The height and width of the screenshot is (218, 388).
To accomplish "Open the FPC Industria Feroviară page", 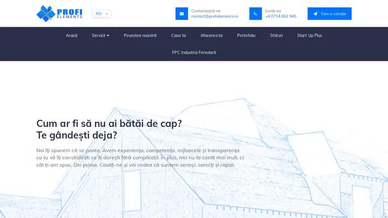I will 194,53.
